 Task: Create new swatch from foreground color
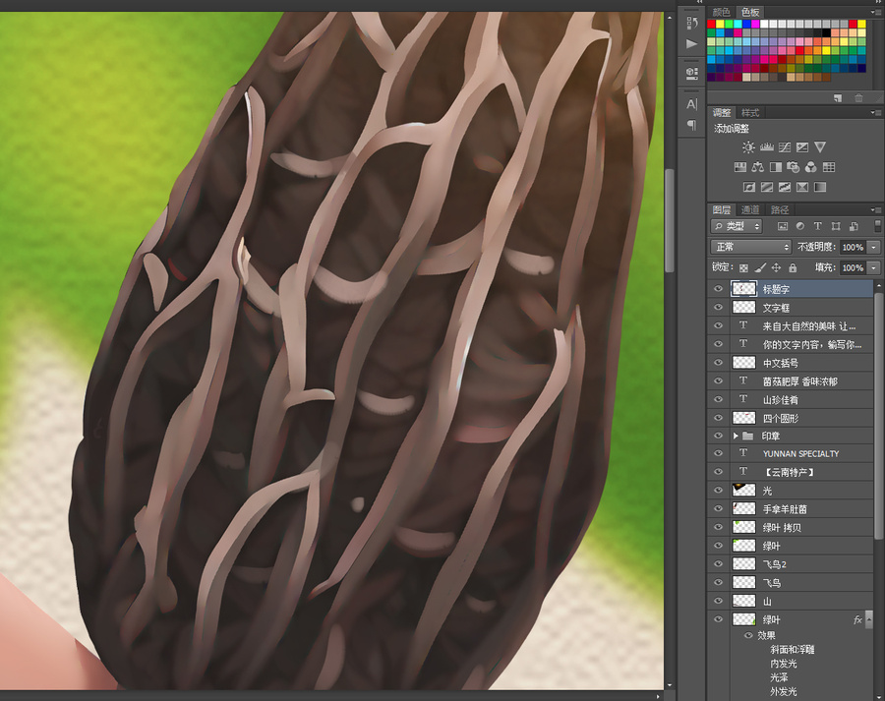[838, 98]
